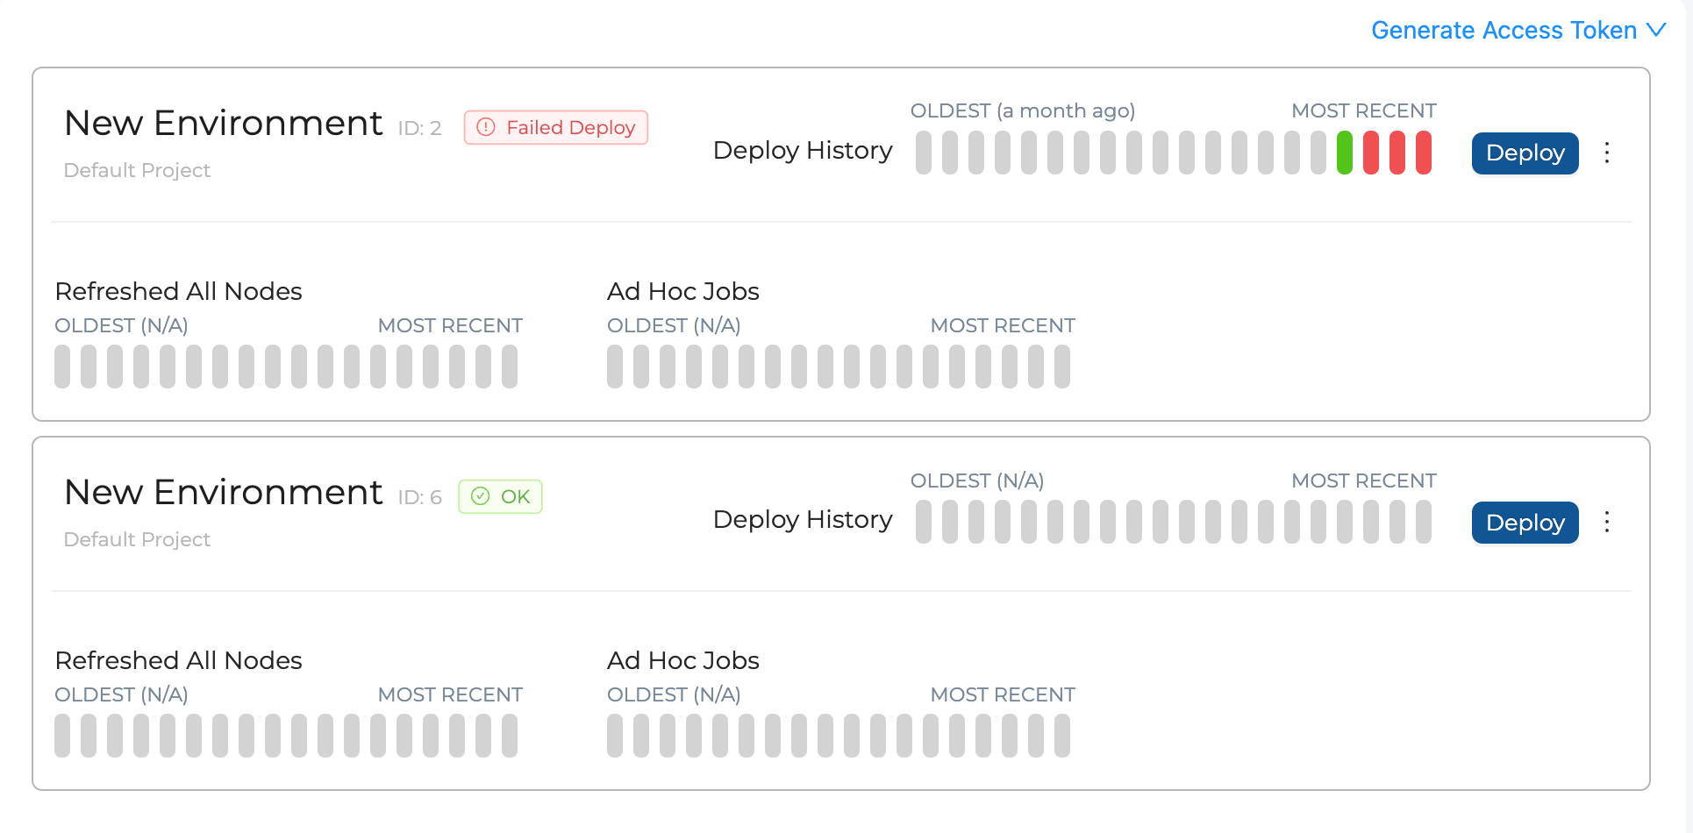Click the OK status badge
This screenshot has height=833, width=1693.
(x=500, y=497)
